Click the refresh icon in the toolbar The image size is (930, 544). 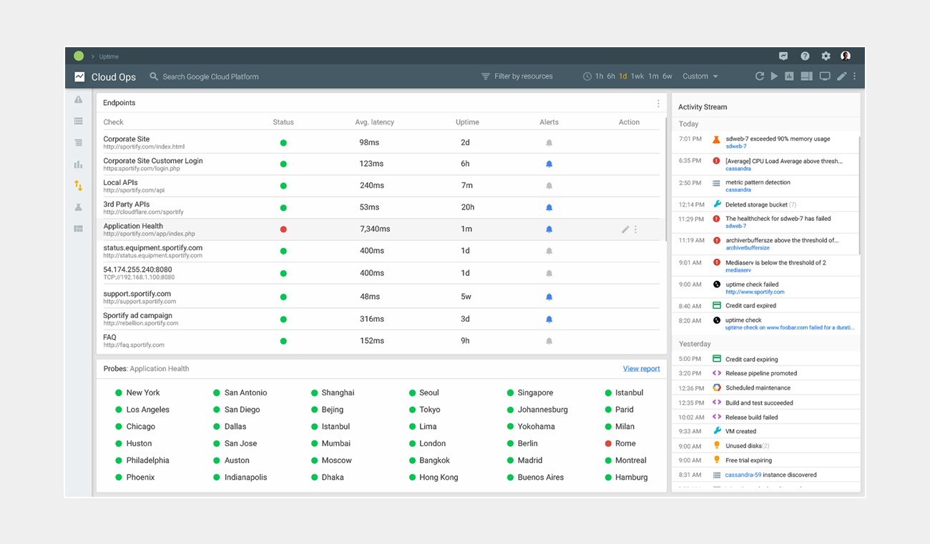click(760, 76)
